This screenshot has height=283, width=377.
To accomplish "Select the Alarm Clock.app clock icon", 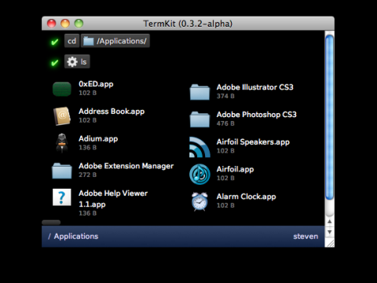I will (x=199, y=201).
